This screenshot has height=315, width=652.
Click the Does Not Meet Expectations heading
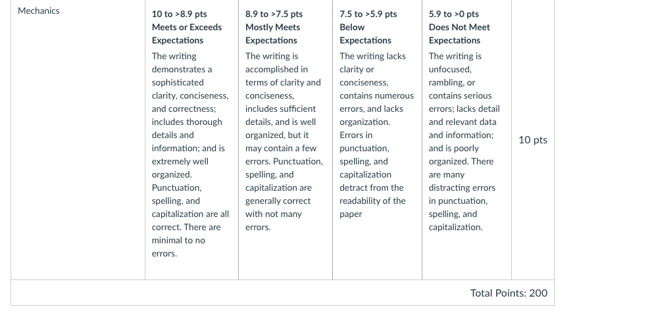click(x=459, y=34)
